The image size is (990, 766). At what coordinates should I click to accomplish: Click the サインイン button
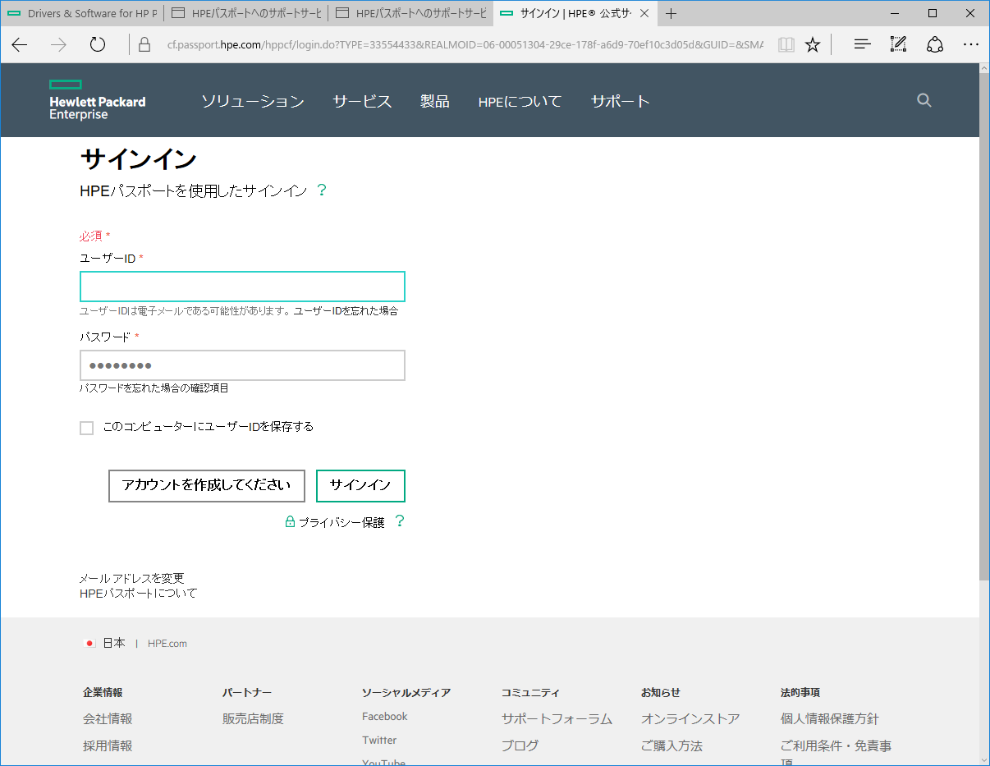point(360,485)
